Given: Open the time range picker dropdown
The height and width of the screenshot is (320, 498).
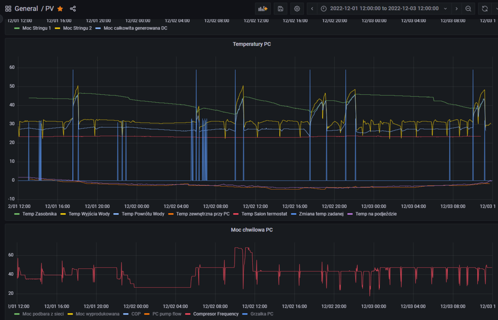Looking at the screenshot, I should pos(384,9).
